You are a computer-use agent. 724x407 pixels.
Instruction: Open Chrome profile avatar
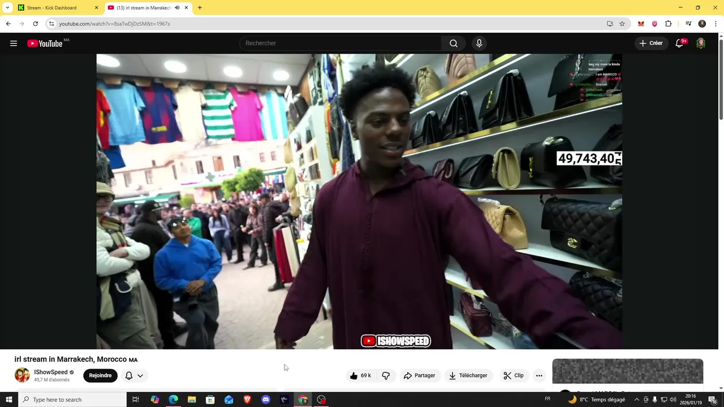tap(702, 24)
